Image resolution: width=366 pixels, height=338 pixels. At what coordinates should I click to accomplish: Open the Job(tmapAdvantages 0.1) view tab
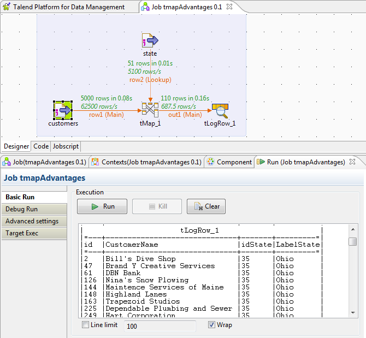coord(45,162)
